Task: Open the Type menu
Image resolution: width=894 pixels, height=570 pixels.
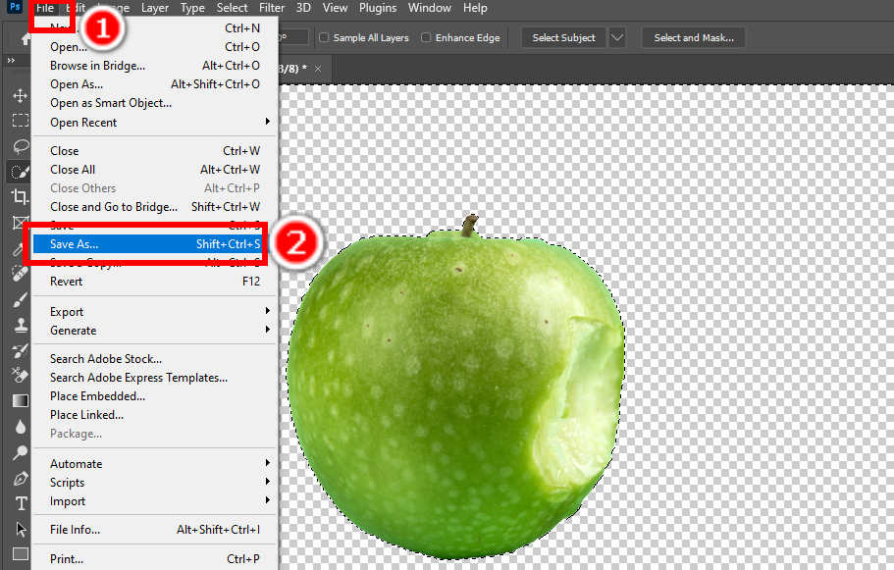Action: click(x=192, y=8)
